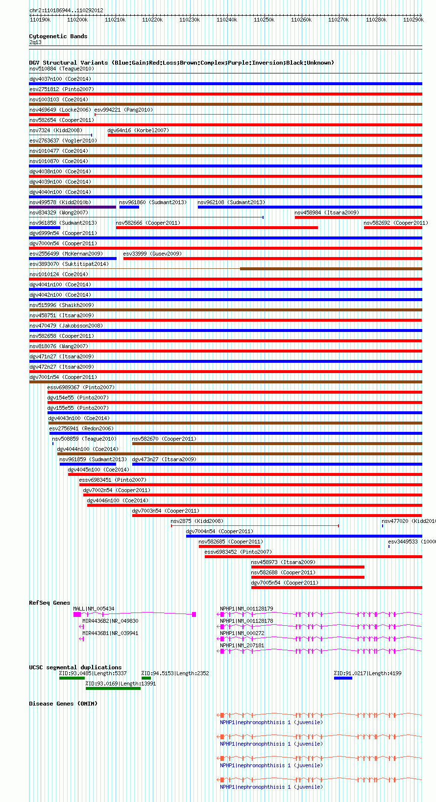Viewport: 436px width, 802px height.
Task: Select nsv834329 (Wong2007) variant
Action: tap(58, 212)
